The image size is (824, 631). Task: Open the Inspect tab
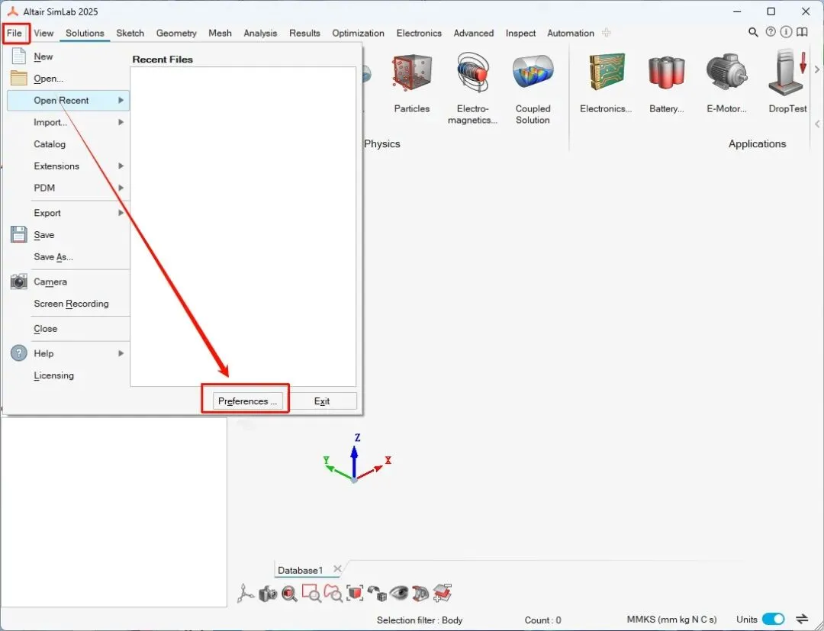click(x=520, y=33)
